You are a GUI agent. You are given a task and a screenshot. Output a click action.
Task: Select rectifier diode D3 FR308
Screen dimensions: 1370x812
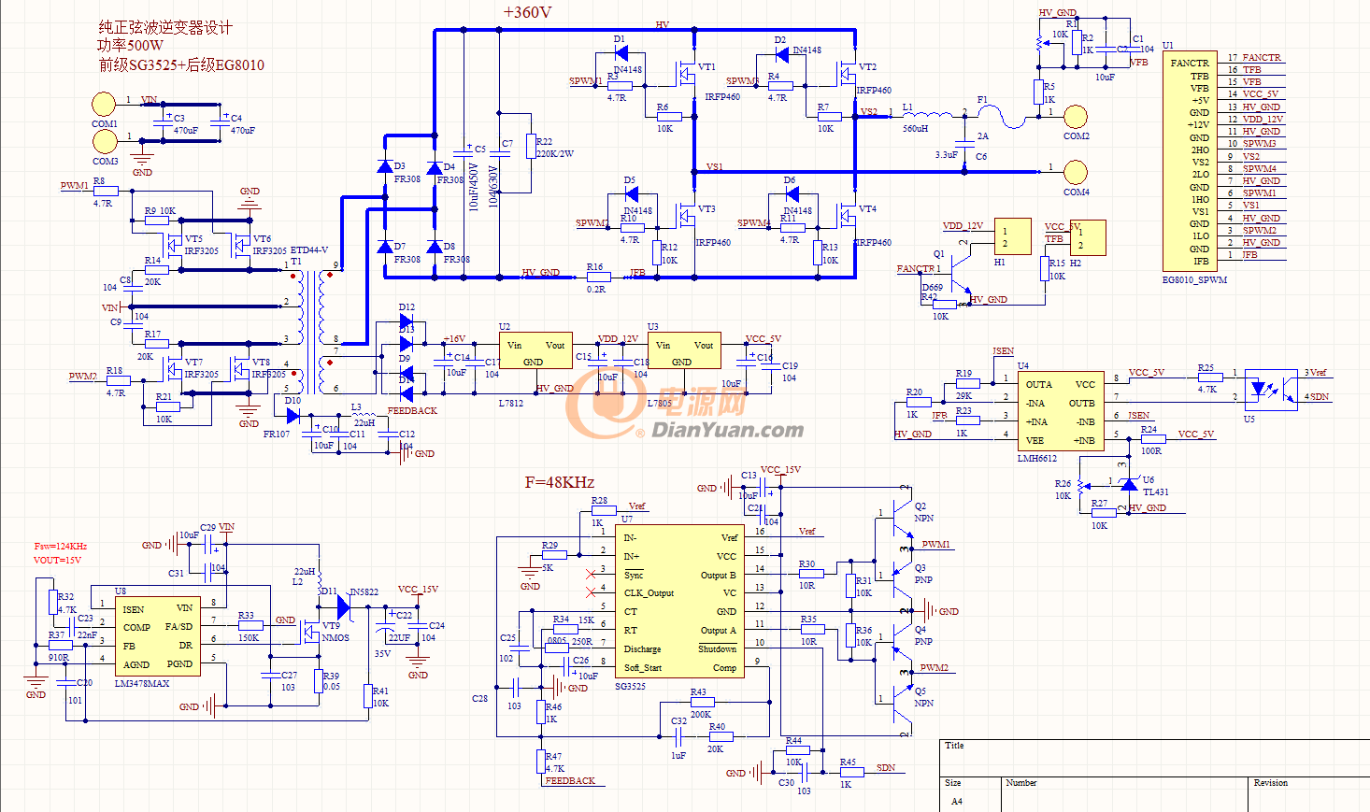pos(384,167)
